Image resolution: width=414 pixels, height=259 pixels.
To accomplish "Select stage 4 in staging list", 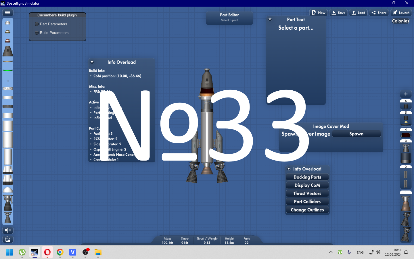I will pyautogui.click(x=406, y=133).
